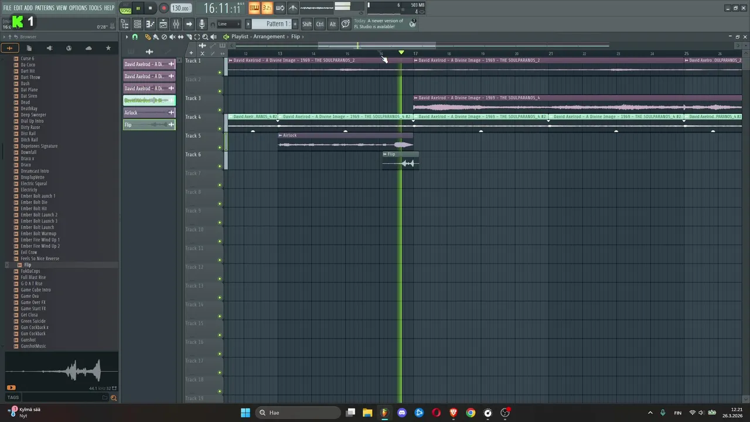This screenshot has width=750, height=422.
Task: Select the Draw pencil tool in playlist toolbar
Action: pos(148,36)
